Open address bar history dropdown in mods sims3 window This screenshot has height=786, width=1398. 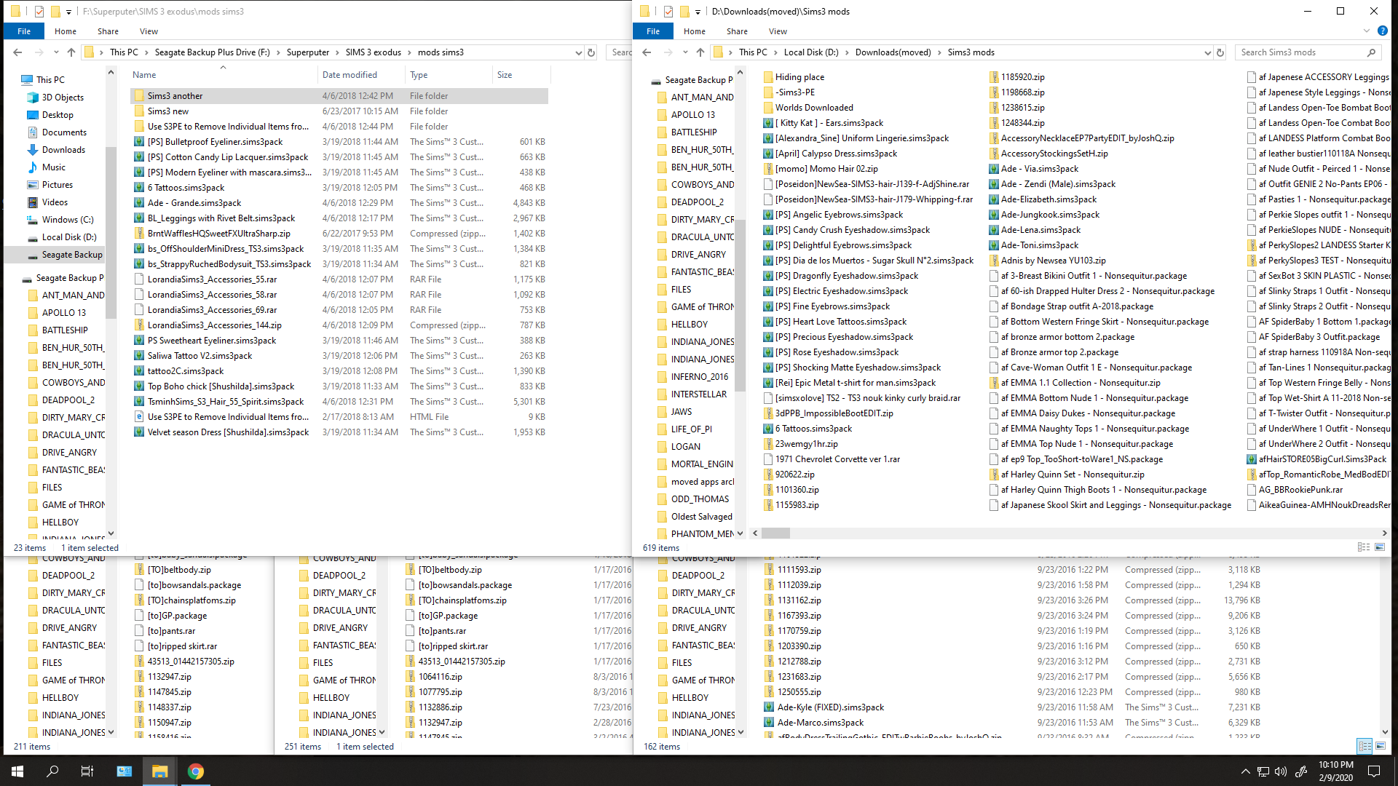[x=578, y=52]
